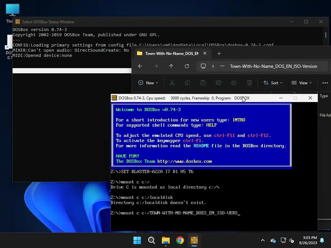The width and height of the screenshot is (331, 248).
Task: Click the Share icon in Explorer toolbar
Action: [x=234, y=83]
